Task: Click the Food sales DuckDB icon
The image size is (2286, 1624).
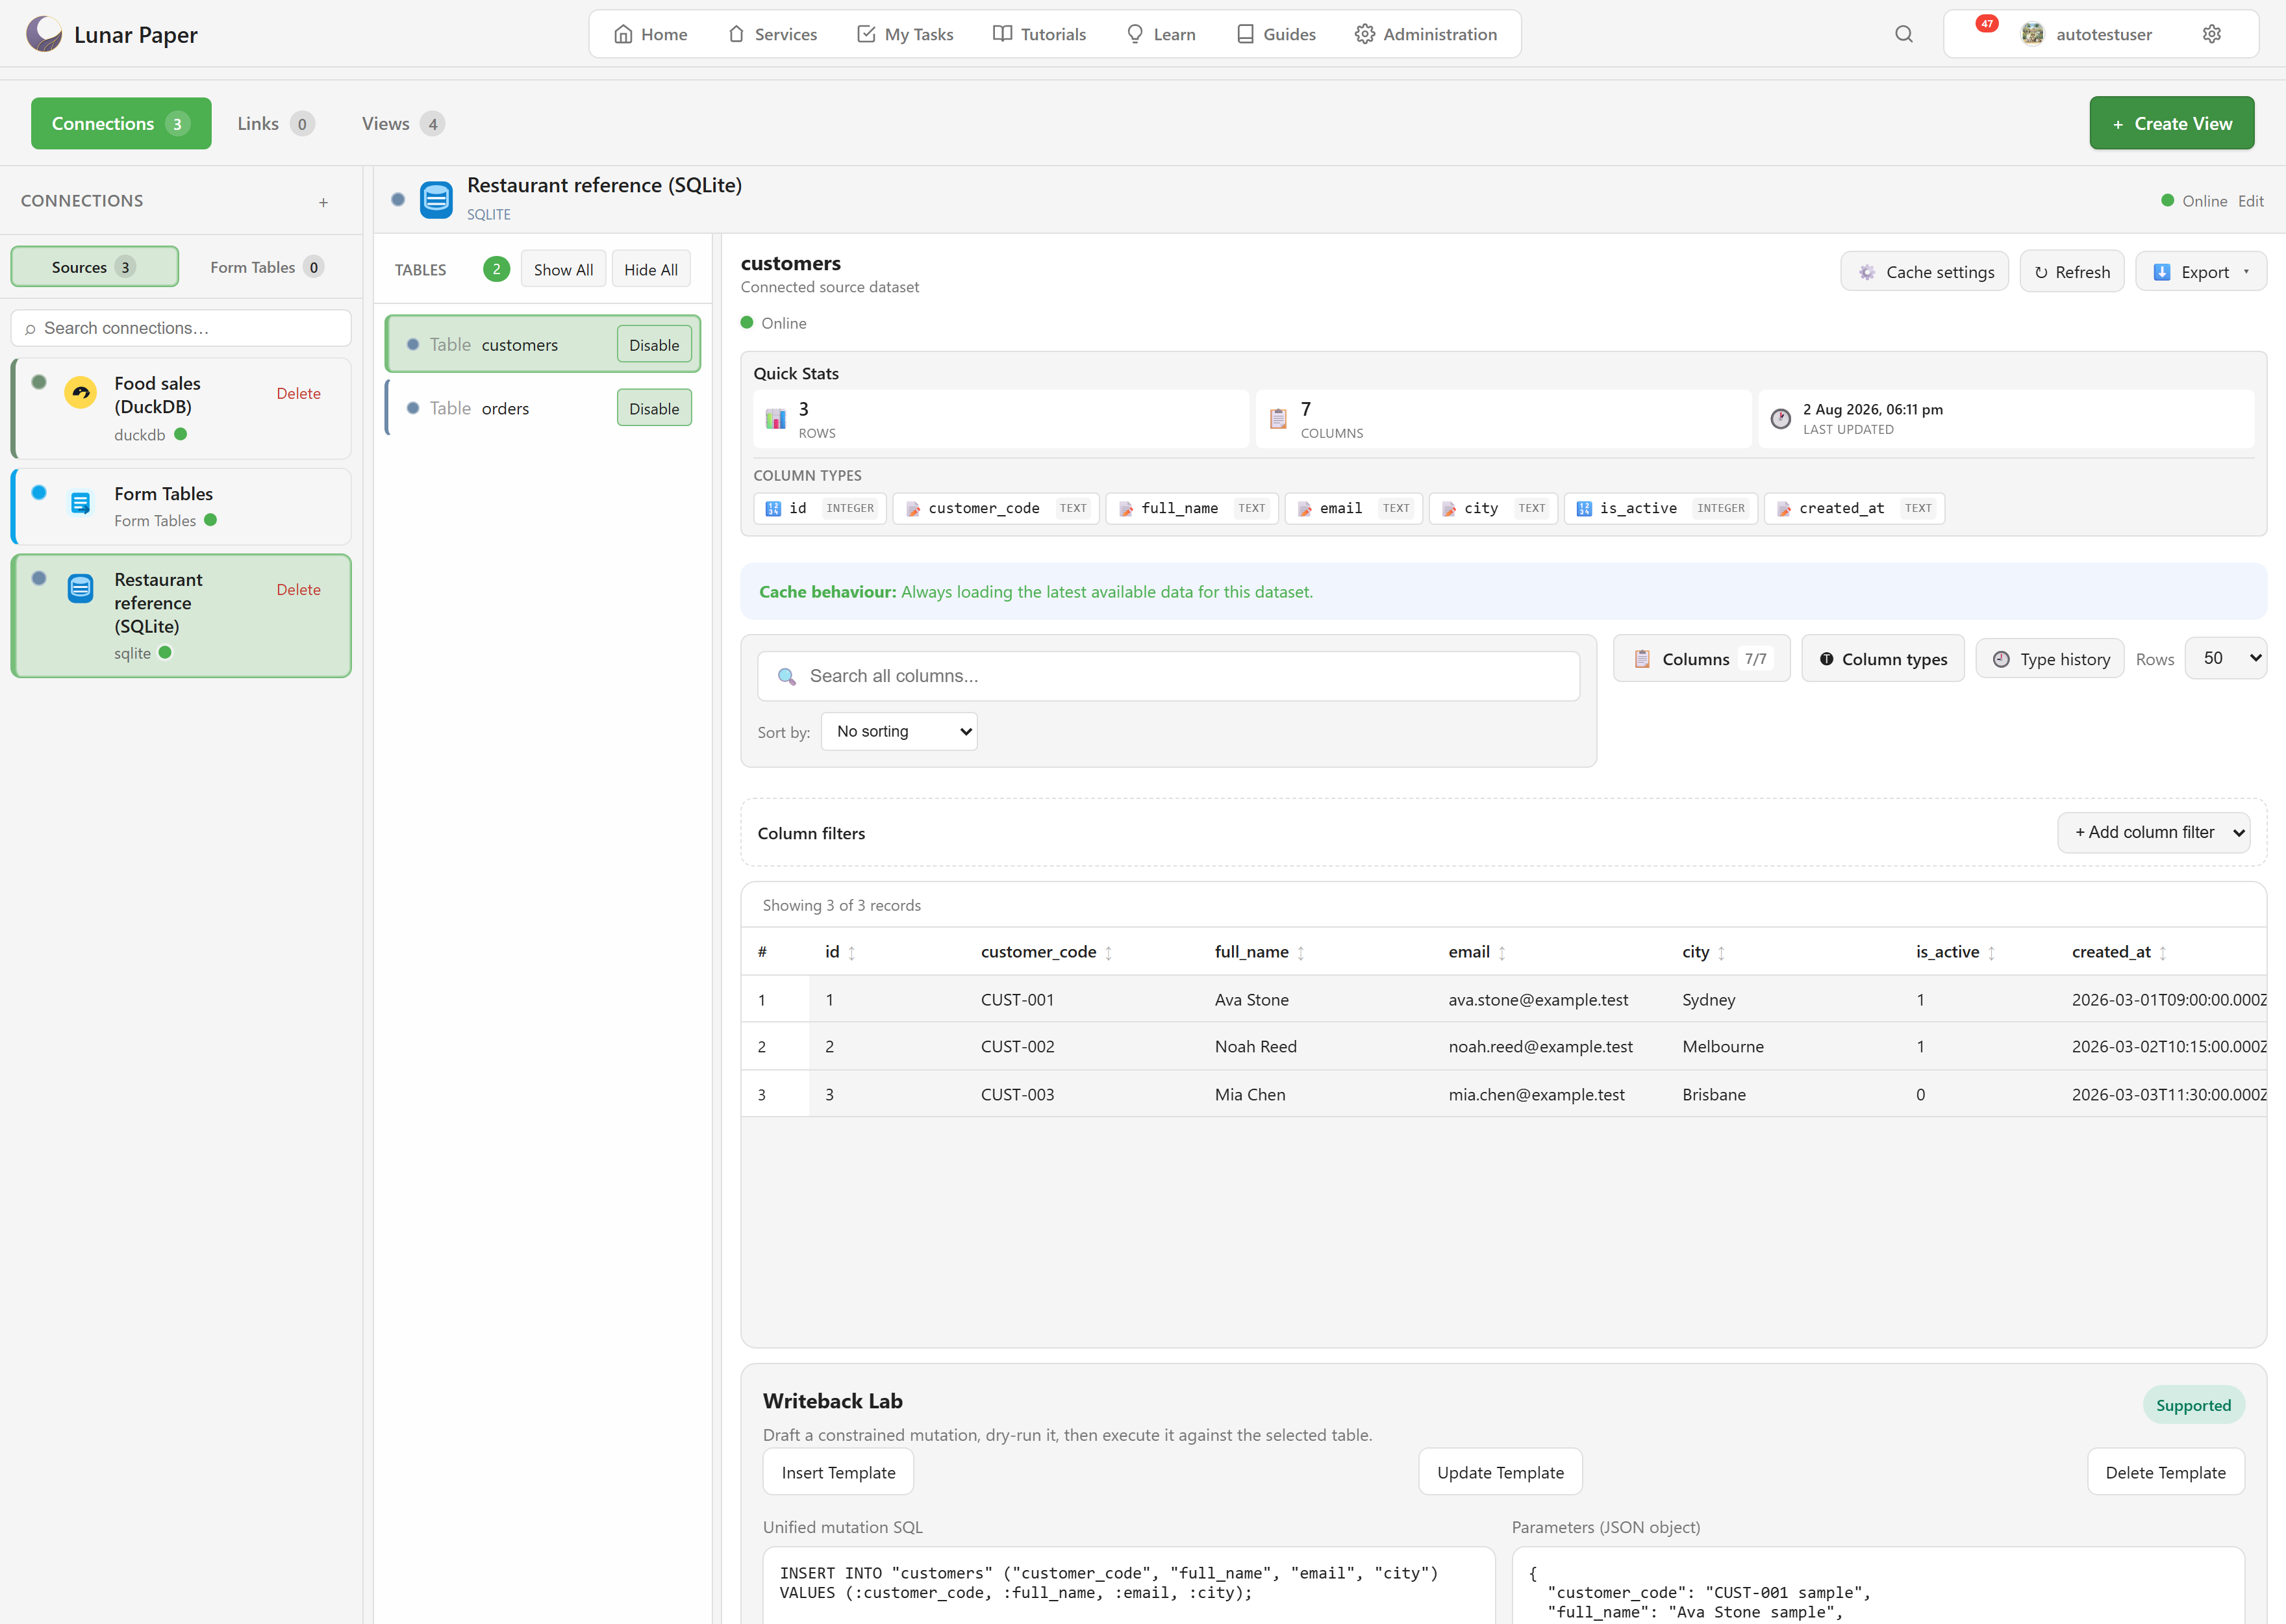Action: point(80,393)
